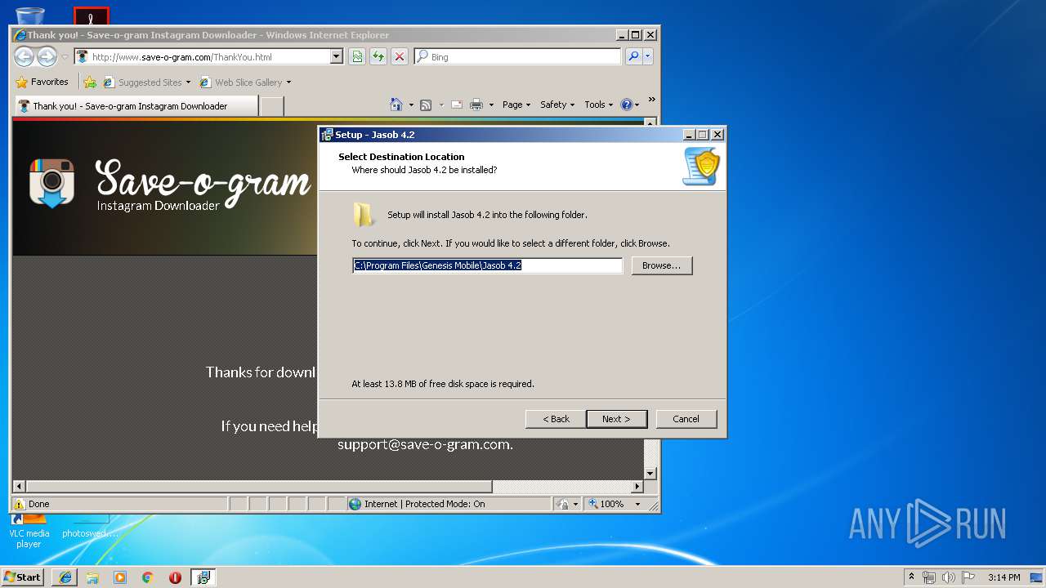Open the search provider dropdown arrow
This screenshot has width=1046, height=588.
[x=648, y=56]
